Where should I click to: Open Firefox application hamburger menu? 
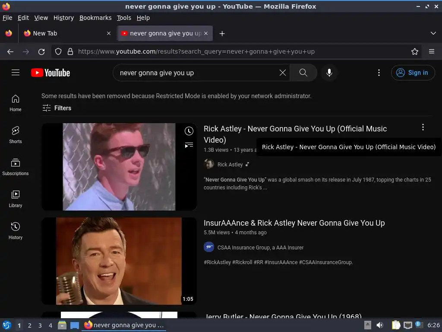pos(432,52)
